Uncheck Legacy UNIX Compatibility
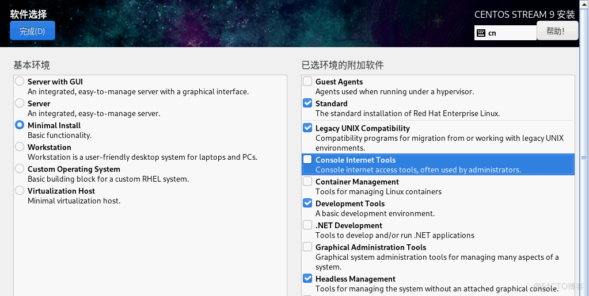This screenshot has height=296, width=589. (x=307, y=128)
